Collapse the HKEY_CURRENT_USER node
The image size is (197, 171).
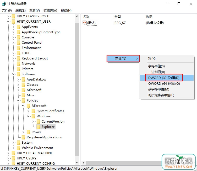pos(8,22)
